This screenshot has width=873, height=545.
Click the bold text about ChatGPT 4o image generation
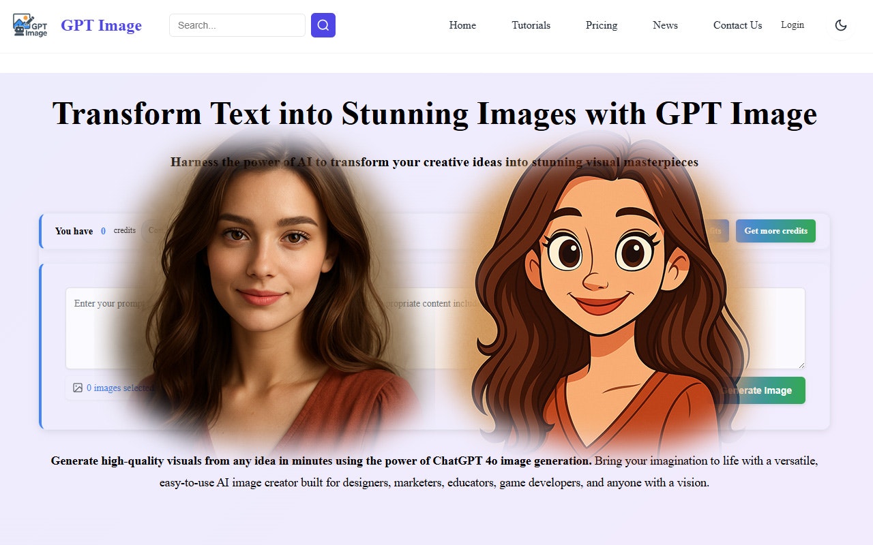[x=321, y=461]
